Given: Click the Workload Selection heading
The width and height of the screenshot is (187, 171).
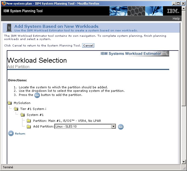Looking at the screenshot, I should pyautogui.click(x=37, y=60).
